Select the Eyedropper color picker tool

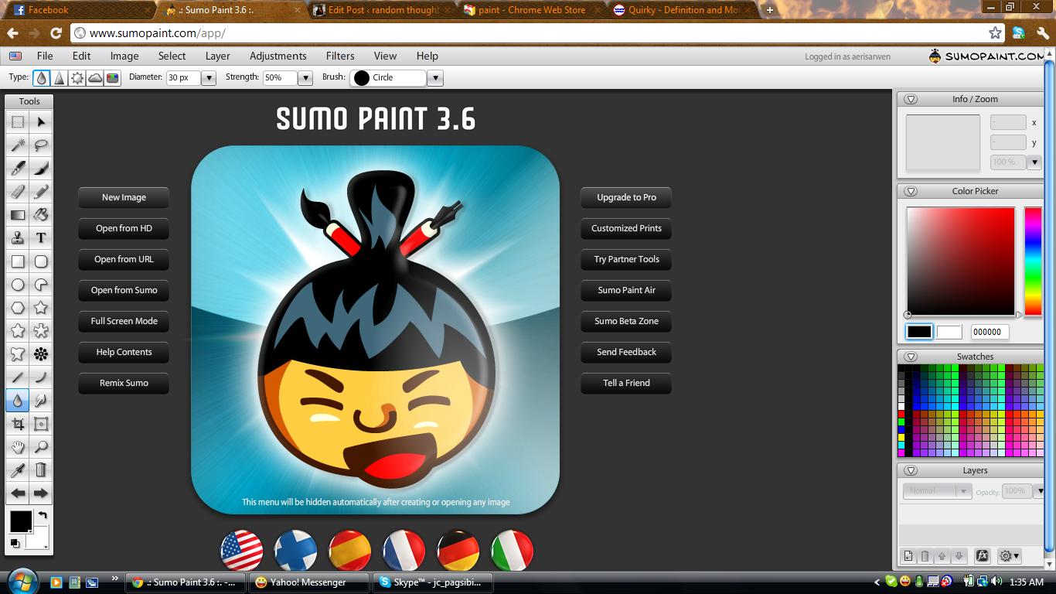pos(18,470)
